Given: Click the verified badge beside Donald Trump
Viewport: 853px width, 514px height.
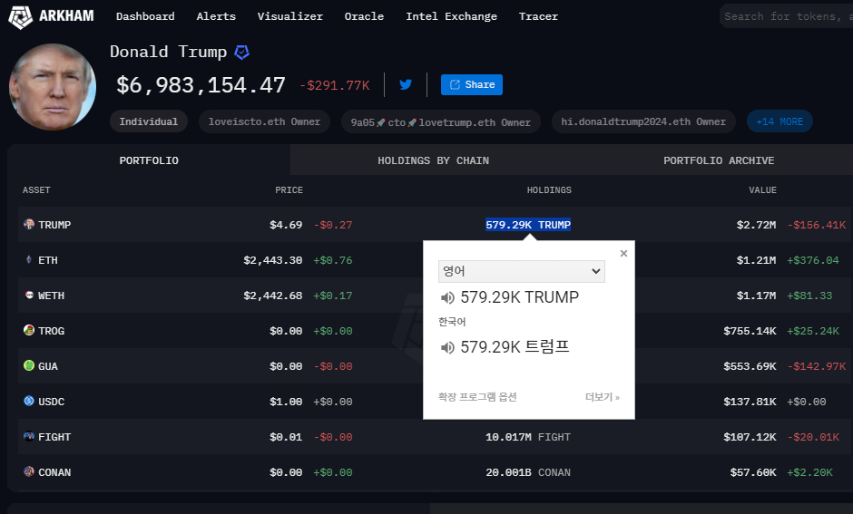Looking at the screenshot, I should coord(241,53).
